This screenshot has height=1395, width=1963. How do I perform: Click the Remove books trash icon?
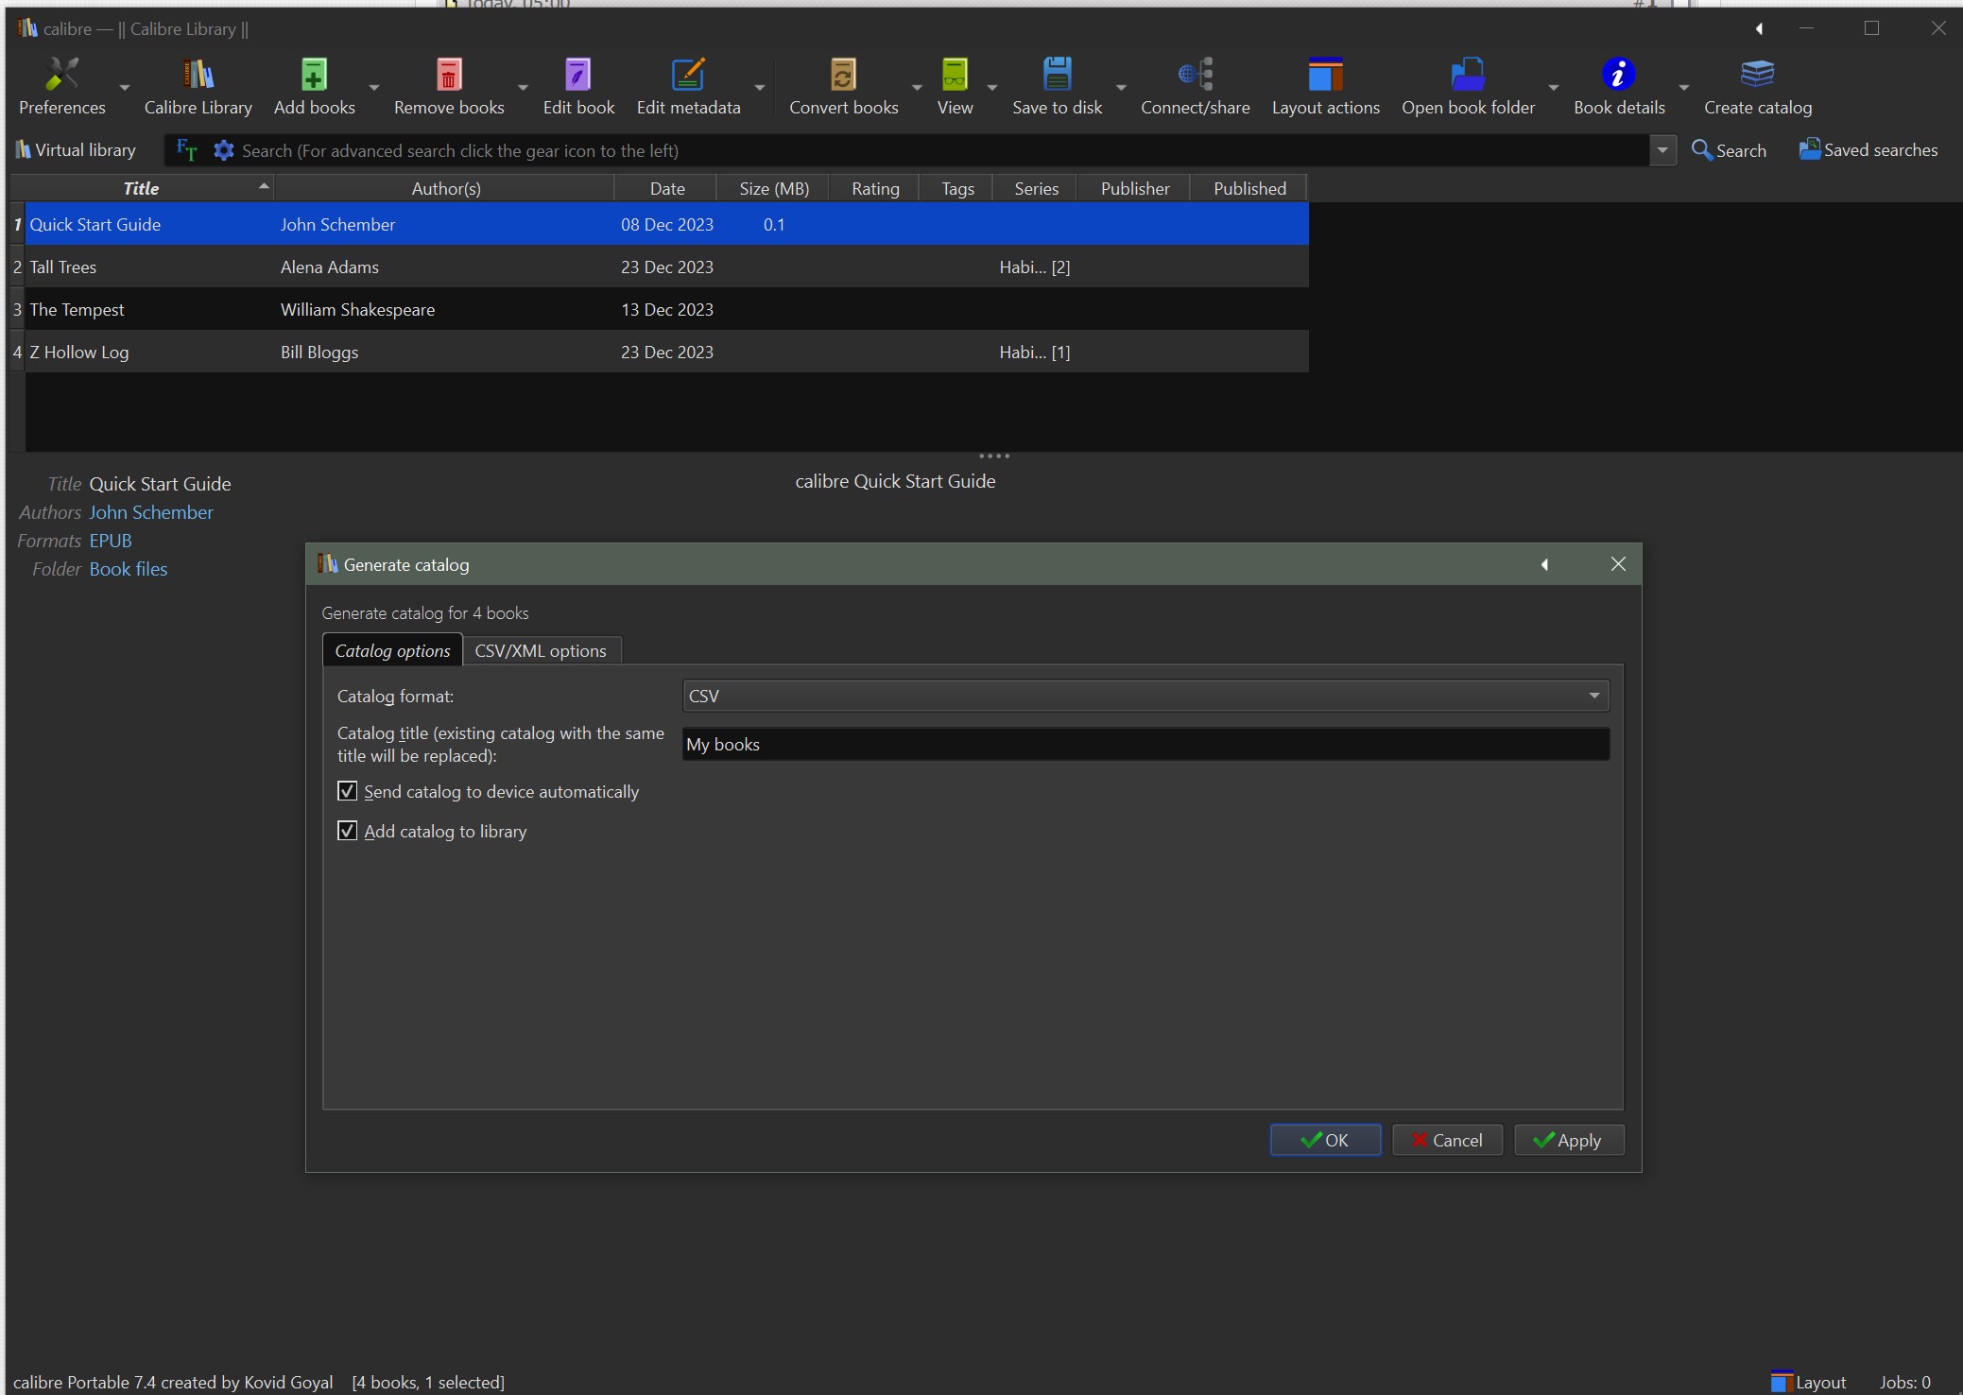tap(449, 75)
